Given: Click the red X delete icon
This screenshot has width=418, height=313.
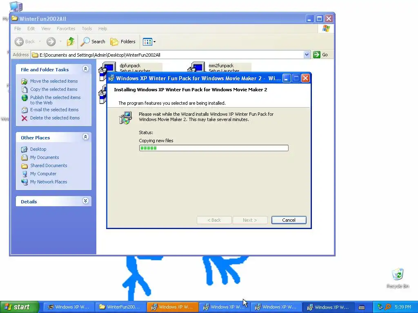Looking at the screenshot, I should (x=24, y=118).
